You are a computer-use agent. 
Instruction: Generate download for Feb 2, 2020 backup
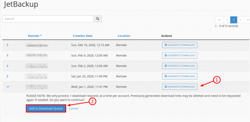(x=180, y=66)
